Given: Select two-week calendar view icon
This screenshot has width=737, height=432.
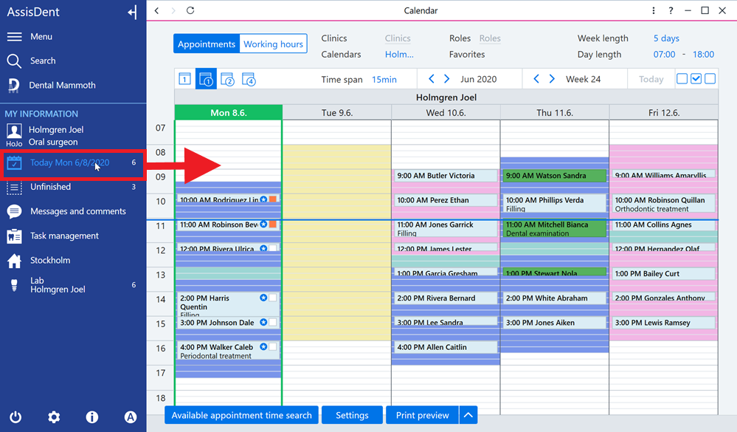Looking at the screenshot, I should click(227, 79).
